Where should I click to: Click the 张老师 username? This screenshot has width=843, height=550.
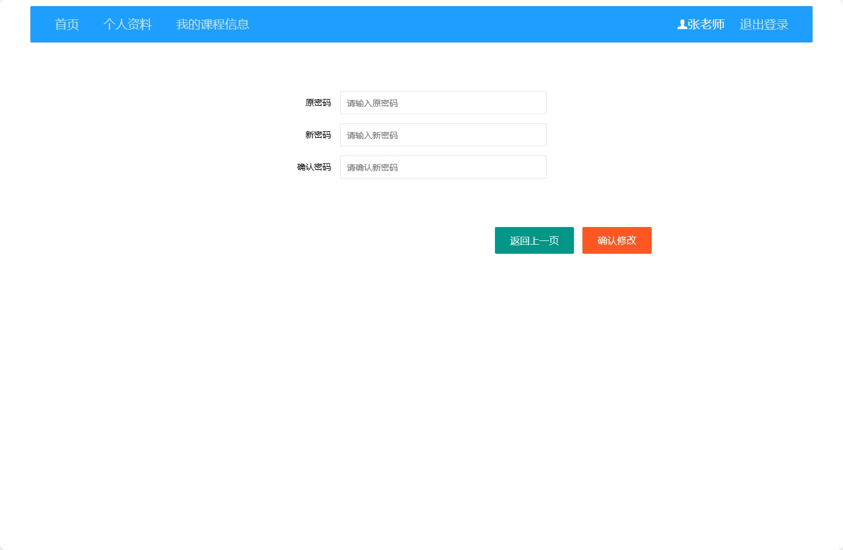tap(706, 24)
